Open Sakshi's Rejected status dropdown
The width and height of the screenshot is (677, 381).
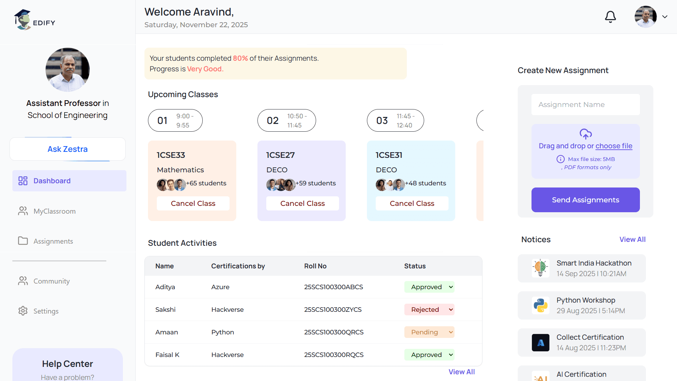tap(429, 310)
